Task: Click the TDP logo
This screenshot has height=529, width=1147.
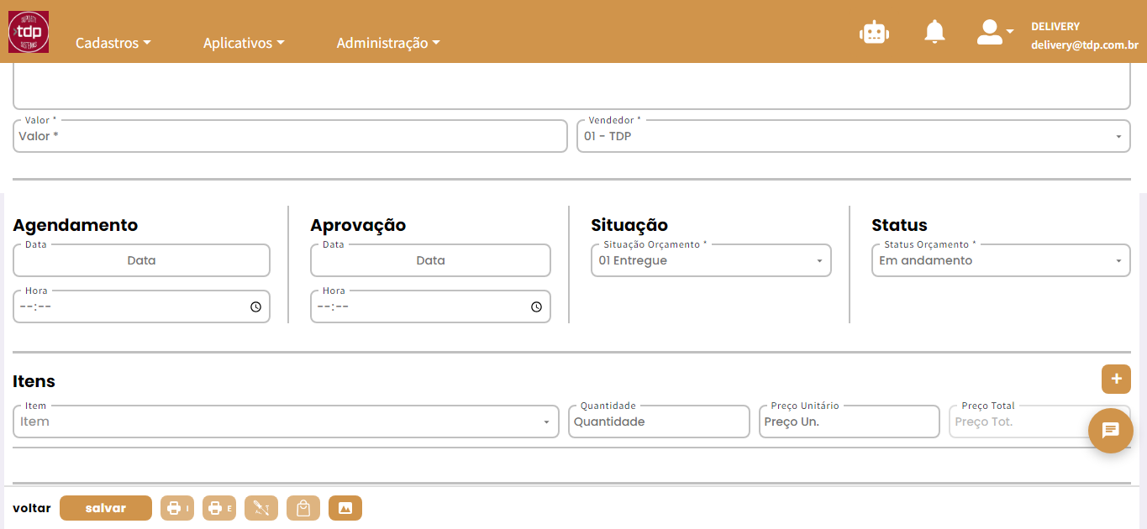Action: coord(29,32)
